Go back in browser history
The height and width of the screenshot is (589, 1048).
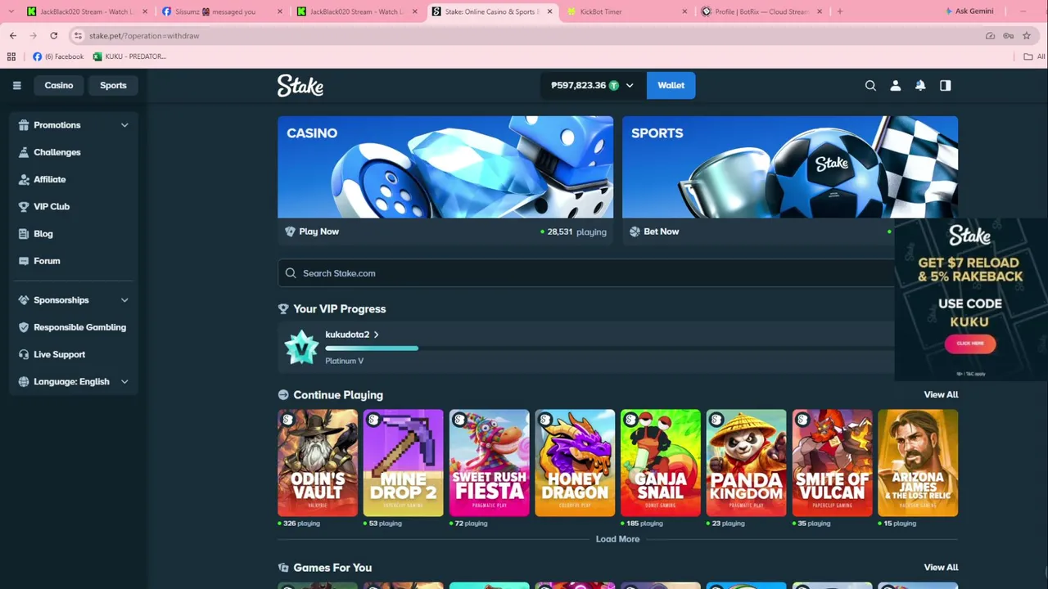pyautogui.click(x=13, y=36)
